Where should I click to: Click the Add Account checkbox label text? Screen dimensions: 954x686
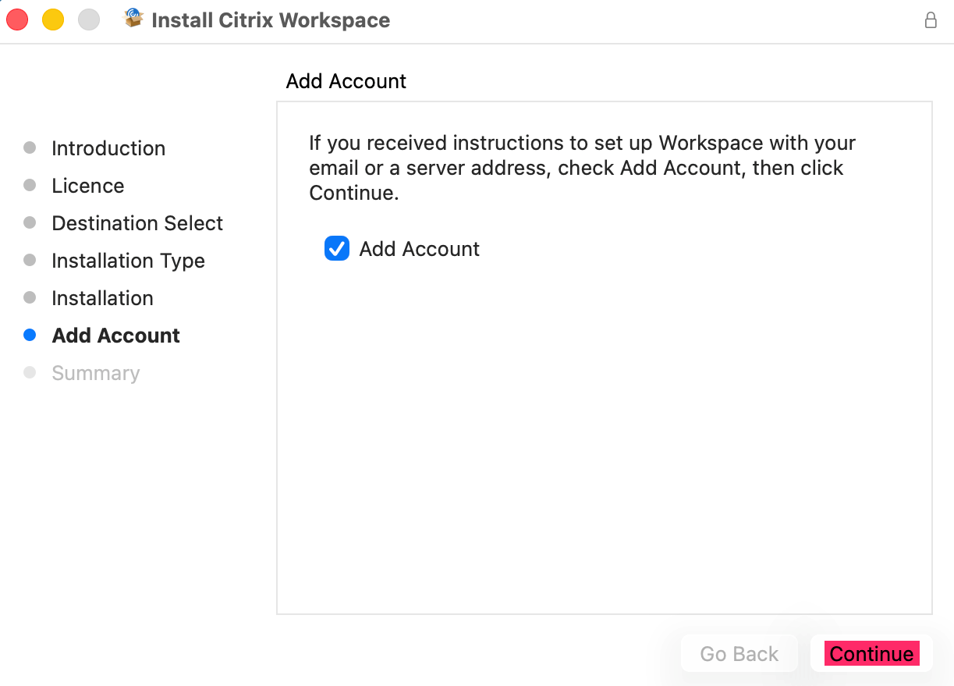click(x=419, y=249)
